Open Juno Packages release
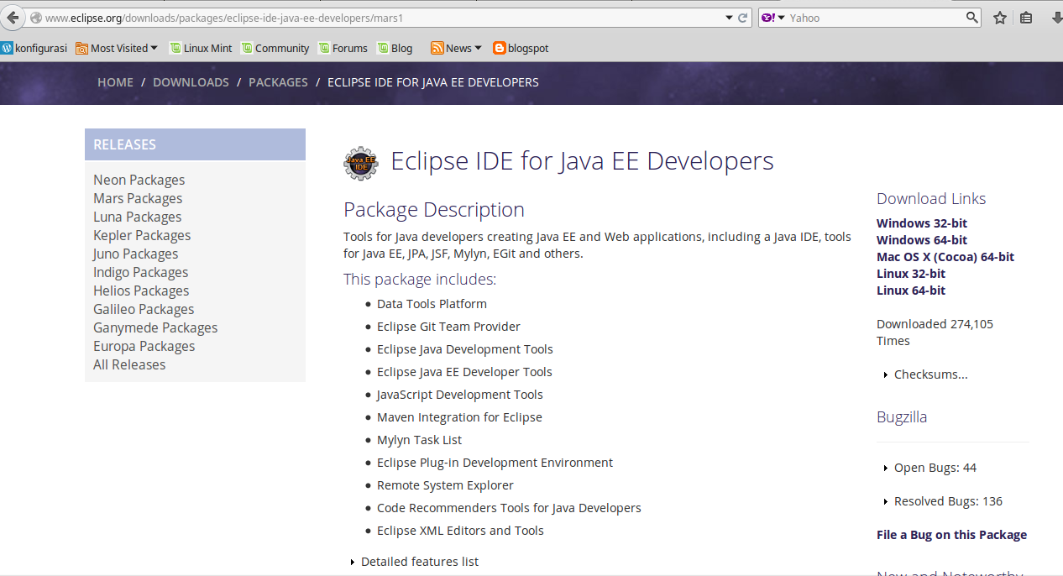The height and width of the screenshot is (576, 1063). click(135, 254)
